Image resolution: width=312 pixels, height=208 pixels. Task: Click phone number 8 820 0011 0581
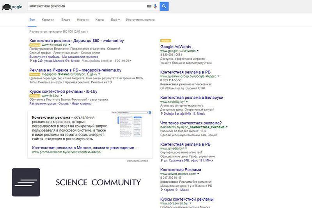point(171,55)
